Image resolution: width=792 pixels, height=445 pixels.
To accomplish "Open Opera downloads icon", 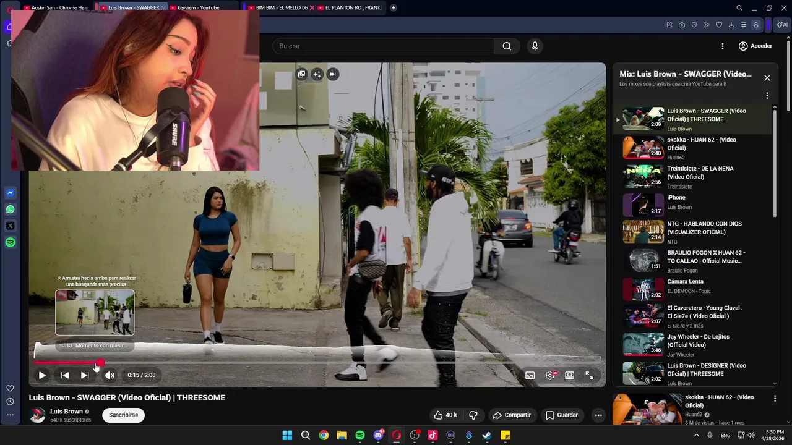I will pyautogui.click(x=731, y=25).
